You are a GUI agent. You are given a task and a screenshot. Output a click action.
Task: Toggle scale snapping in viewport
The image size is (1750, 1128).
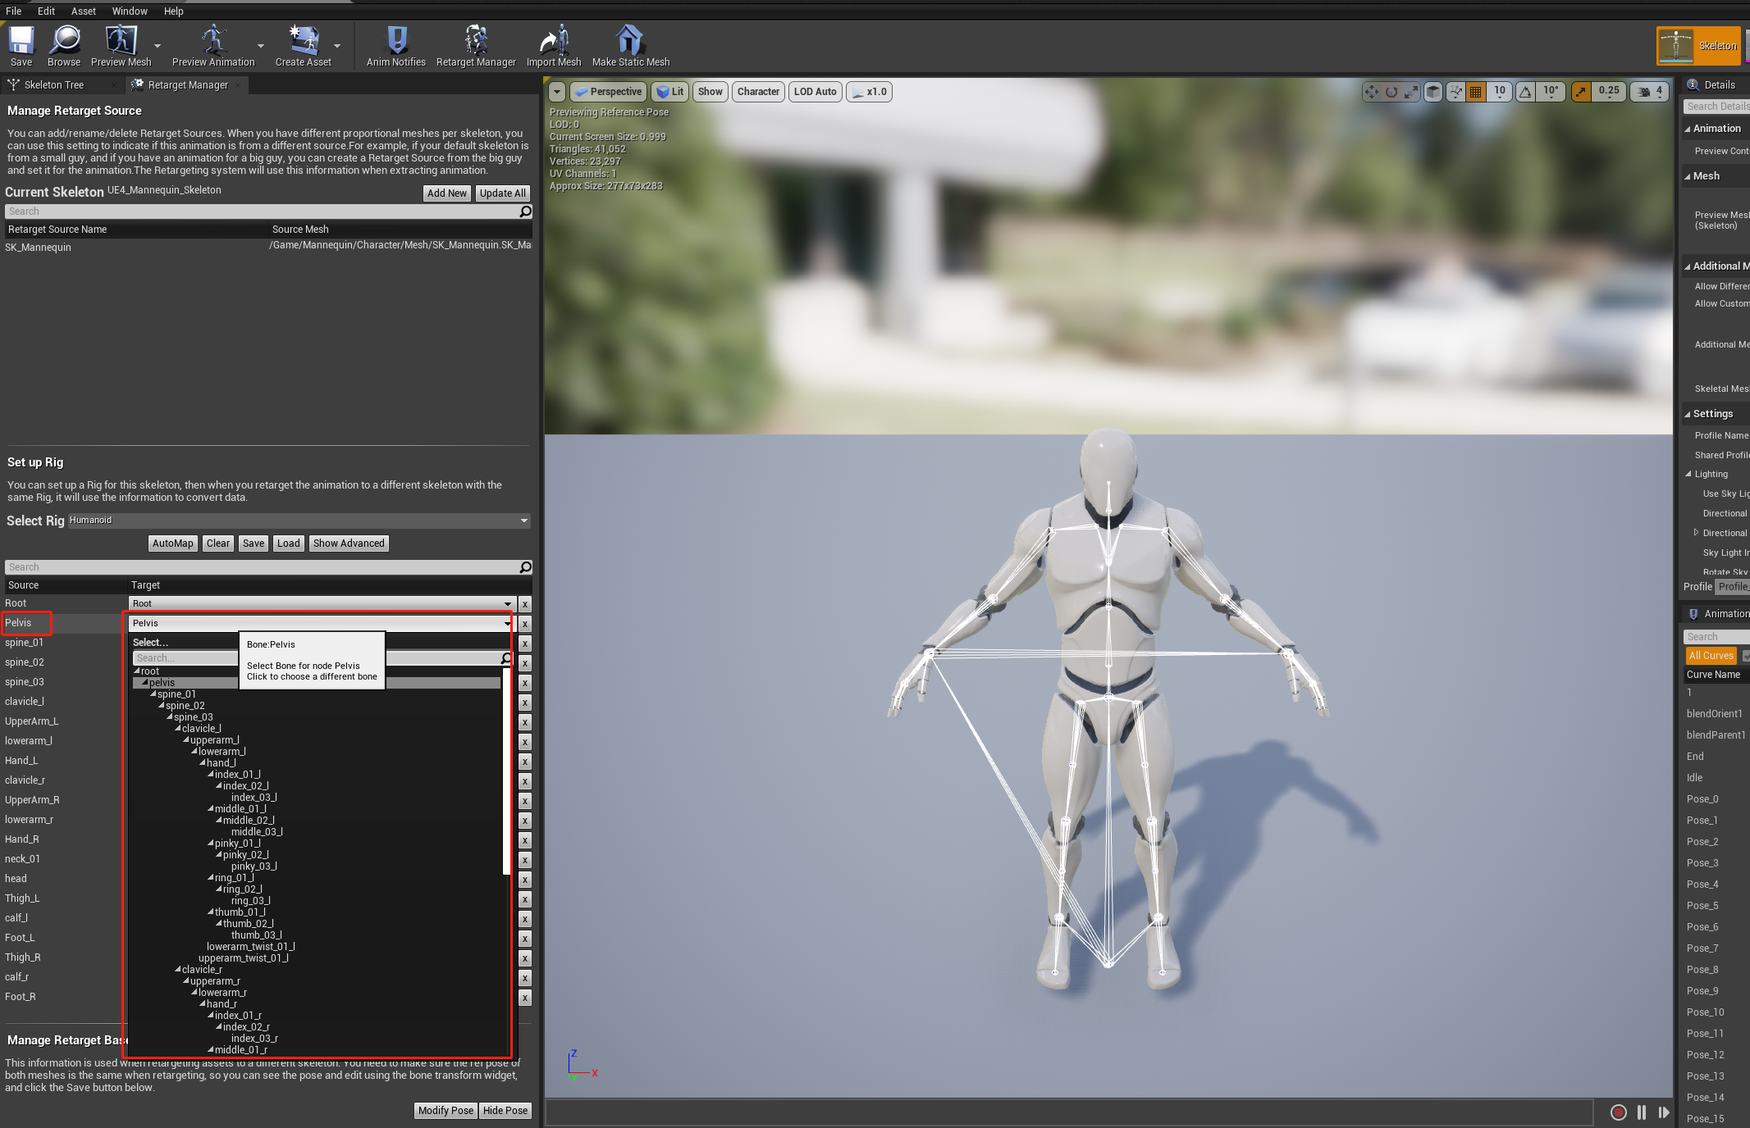pos(1581,92)
